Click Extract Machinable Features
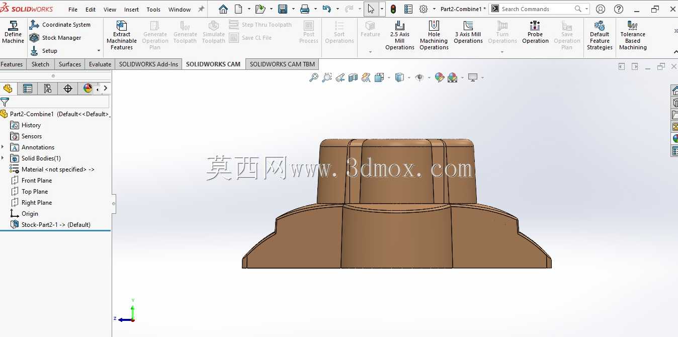 point(122,35)
